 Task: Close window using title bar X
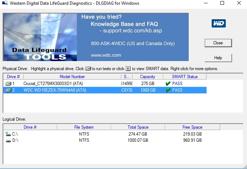coord(239,3)
